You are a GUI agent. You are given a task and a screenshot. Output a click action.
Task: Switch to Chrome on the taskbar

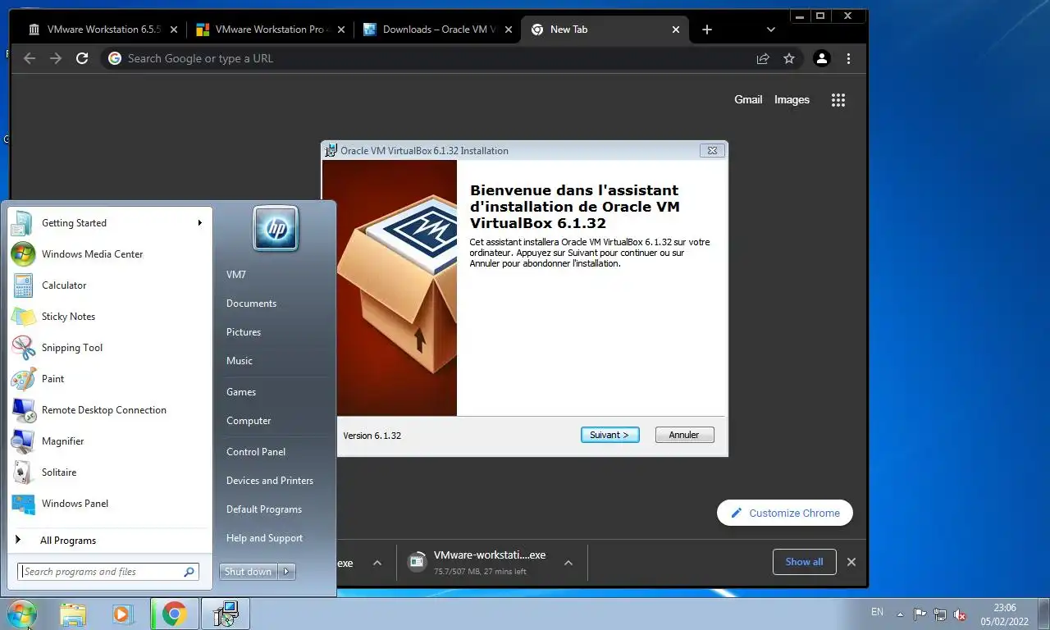click(x=174, y=614)
